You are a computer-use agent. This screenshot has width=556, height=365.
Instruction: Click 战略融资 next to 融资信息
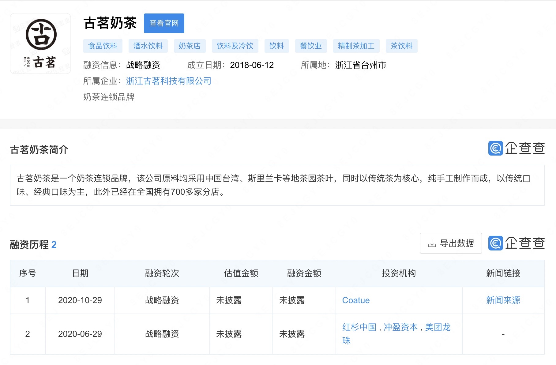143,65
